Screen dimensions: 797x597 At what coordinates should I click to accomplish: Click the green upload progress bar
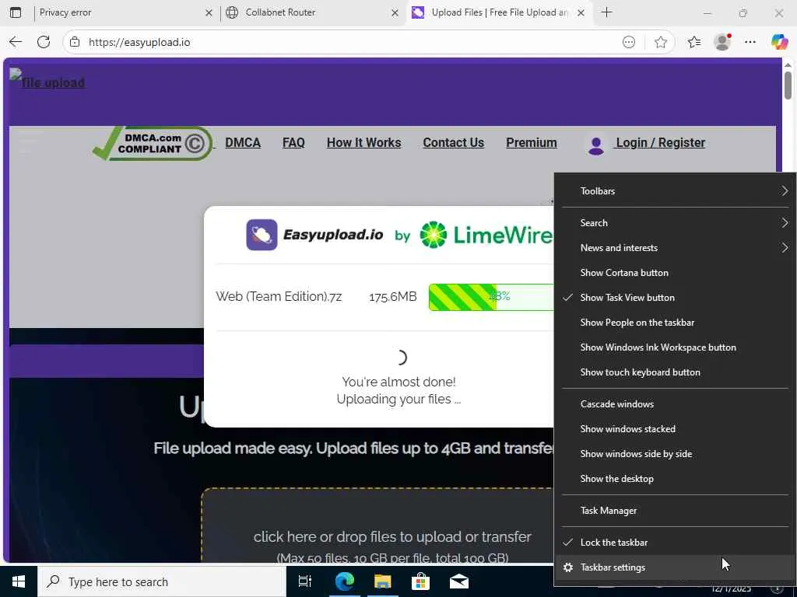click(x=491, y=297)
